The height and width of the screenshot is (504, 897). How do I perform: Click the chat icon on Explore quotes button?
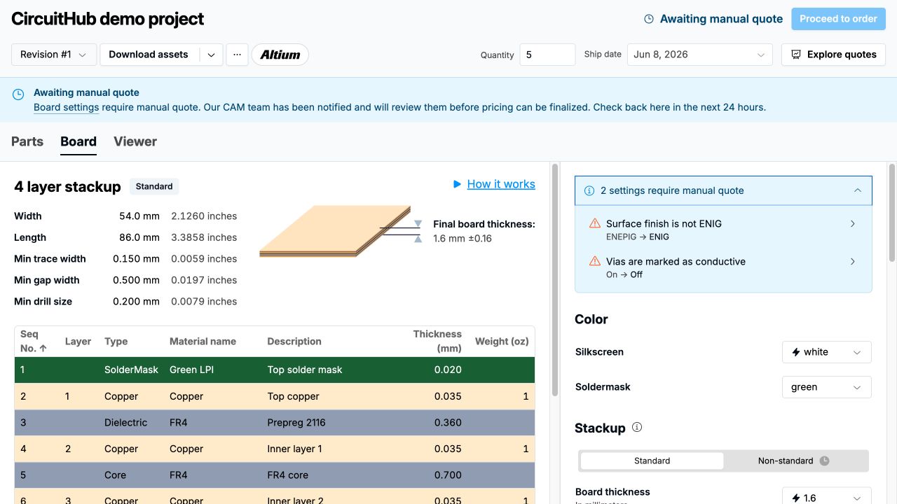coord(796,55)
